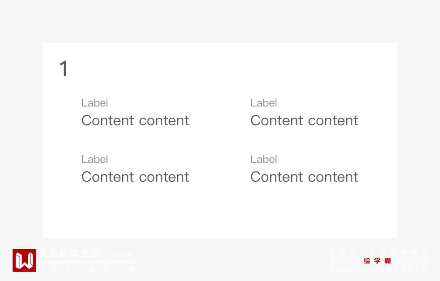Click the red W logo icon
Image resolution: width=440 pixels, height=281 pixels.
tap(24, 260)
